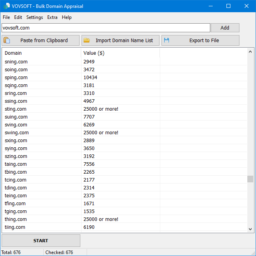Viewport: 256px width, 256px height.
Task: Select the tbing.com row
Action: click(124, 172)
